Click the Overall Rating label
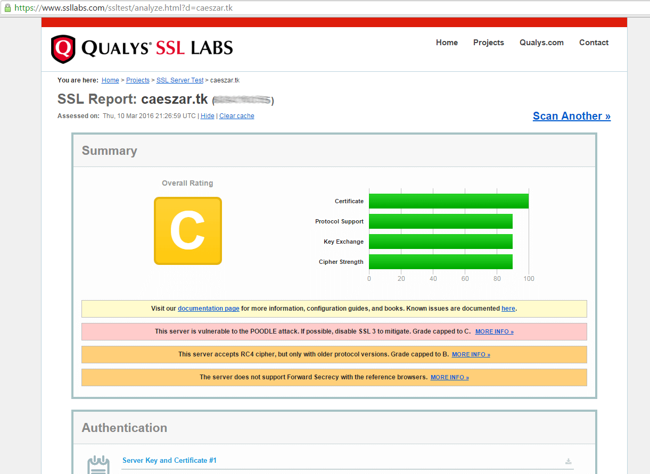The width and height of the screenshot is (650, 474). point(187,183)
